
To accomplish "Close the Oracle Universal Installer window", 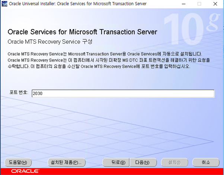I will tap(215, 4).
